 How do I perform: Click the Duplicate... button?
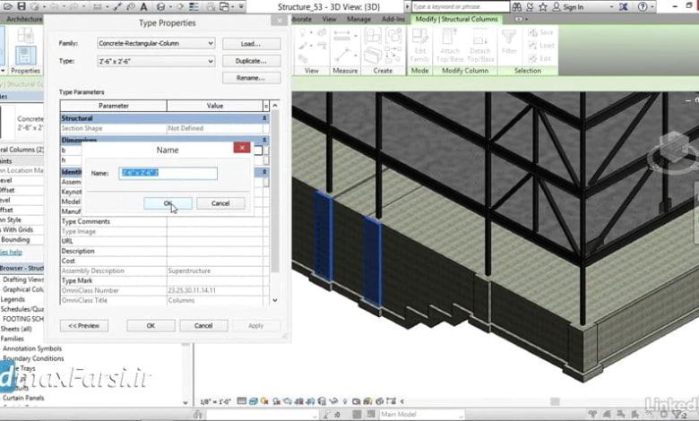tap(252, 61)
